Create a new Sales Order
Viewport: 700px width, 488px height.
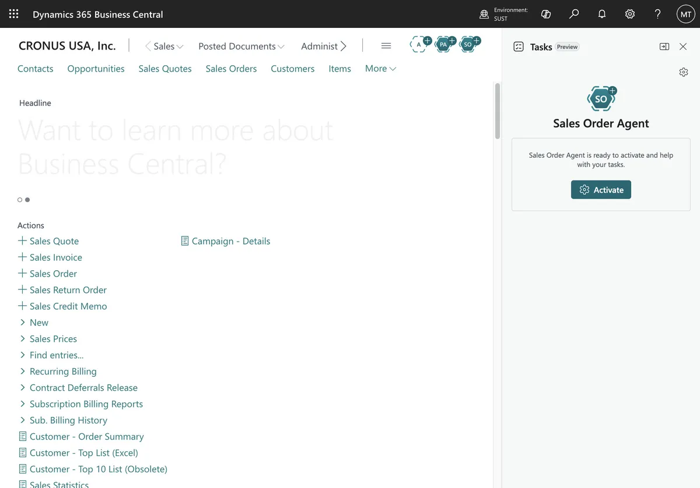(53, 273)
